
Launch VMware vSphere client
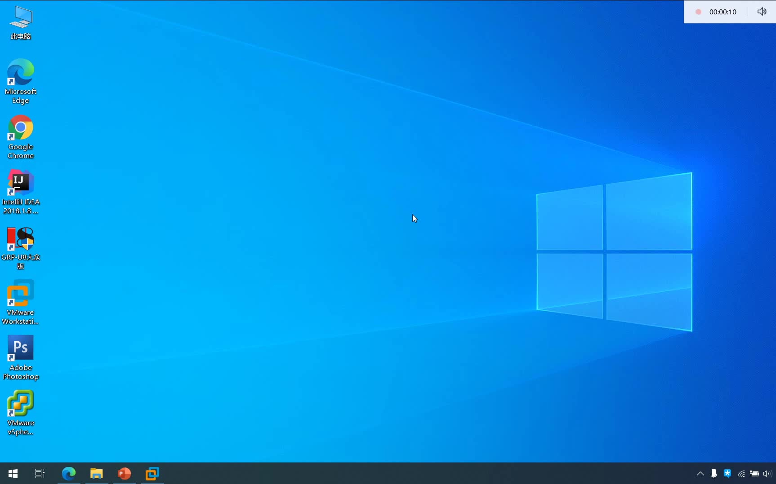pyautogui.click(x=20, y=404)
